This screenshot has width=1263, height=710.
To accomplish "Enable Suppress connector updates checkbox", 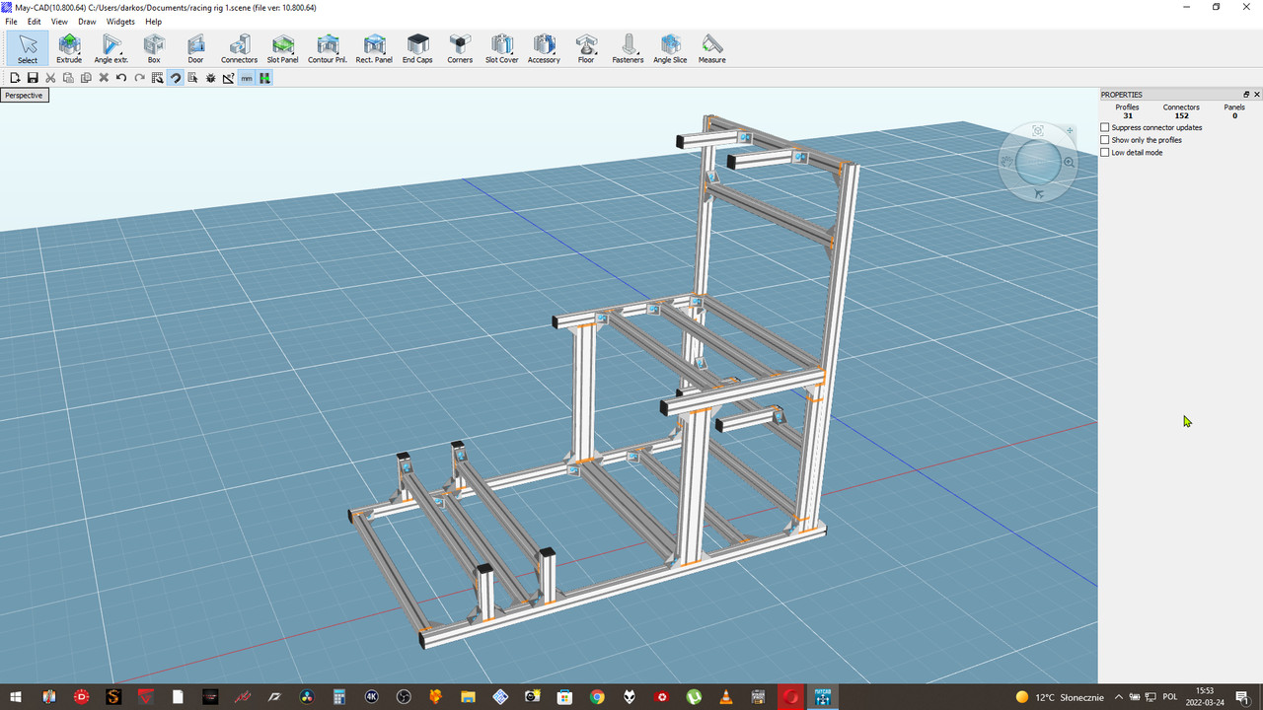I will coord(1105,127).
